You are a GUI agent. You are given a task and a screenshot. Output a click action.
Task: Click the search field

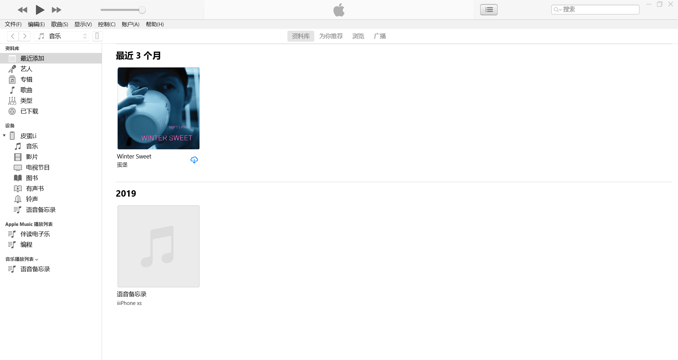coord(595,10)
